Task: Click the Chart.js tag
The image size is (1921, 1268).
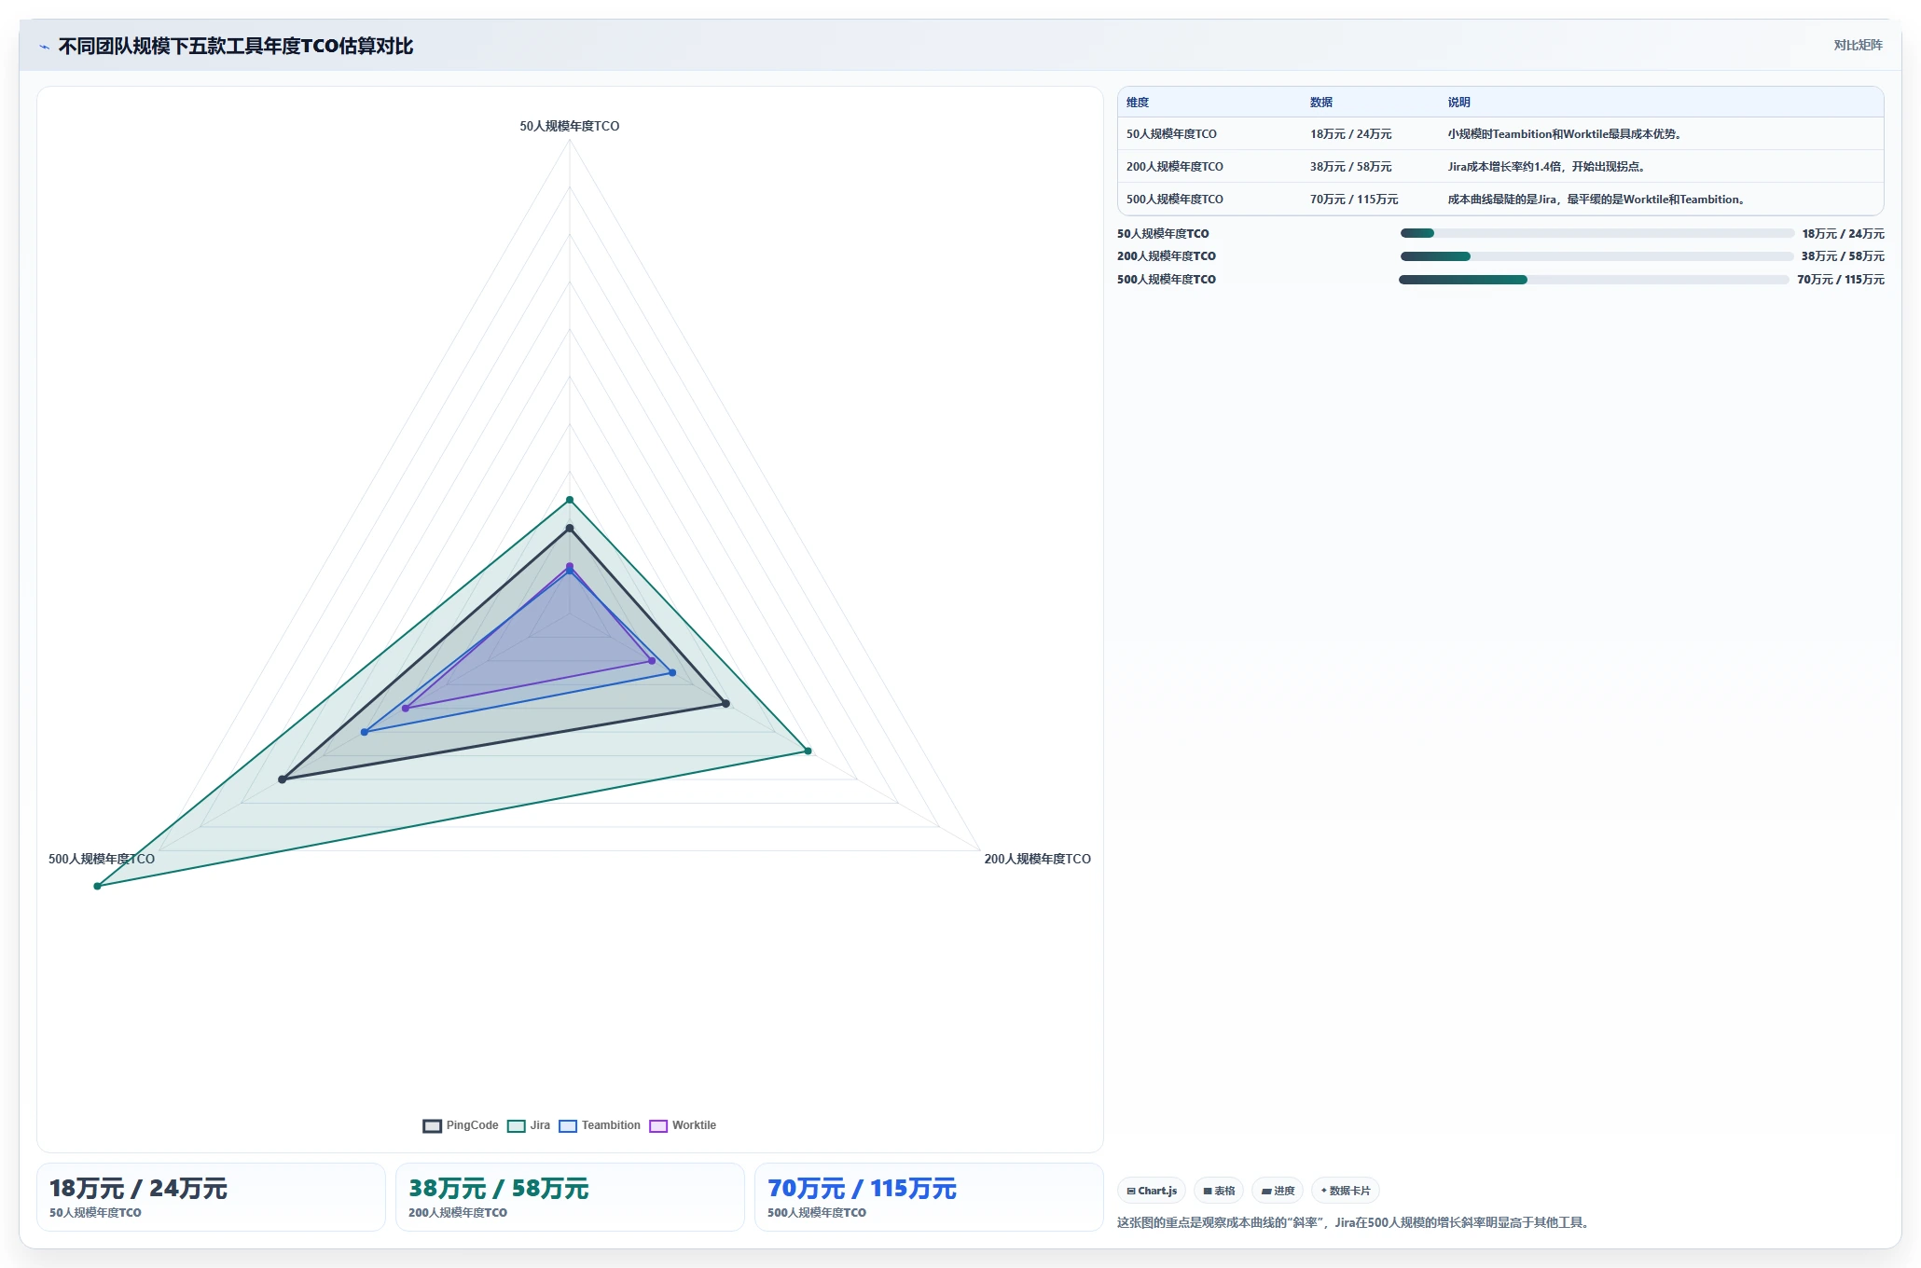Action: click(1152, 1191)
